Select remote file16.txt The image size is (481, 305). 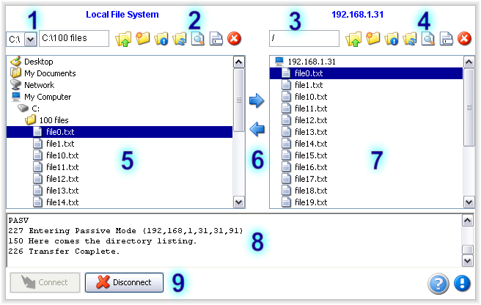click(311, 167)
